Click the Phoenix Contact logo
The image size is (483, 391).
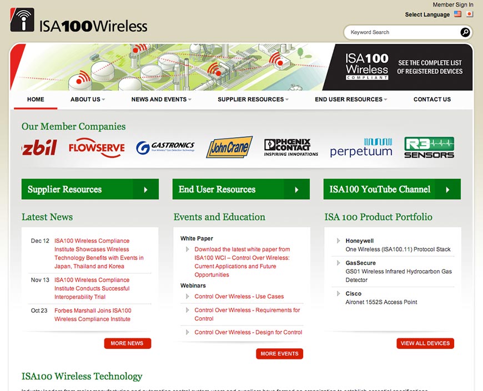[x=291, y=148]
